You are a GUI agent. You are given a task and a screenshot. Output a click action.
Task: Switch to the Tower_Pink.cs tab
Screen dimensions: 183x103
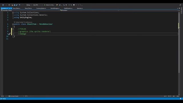pyautogui.click(x=28, y=8)
